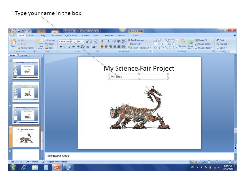
Task: Click the Delete slide button
Action: tap(50, 48)
